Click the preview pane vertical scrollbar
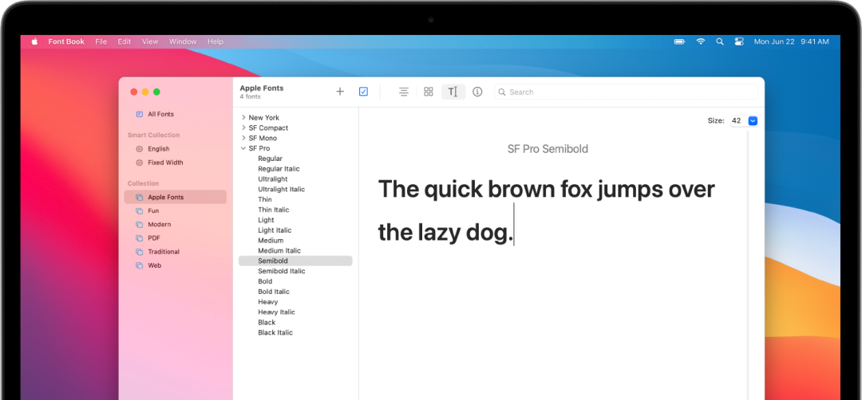This screenshot has width=862, height=400. click(748, 264)
